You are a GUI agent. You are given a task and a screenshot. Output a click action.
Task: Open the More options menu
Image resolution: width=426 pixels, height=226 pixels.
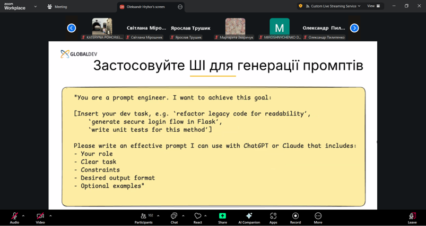(x=318, y=216)
